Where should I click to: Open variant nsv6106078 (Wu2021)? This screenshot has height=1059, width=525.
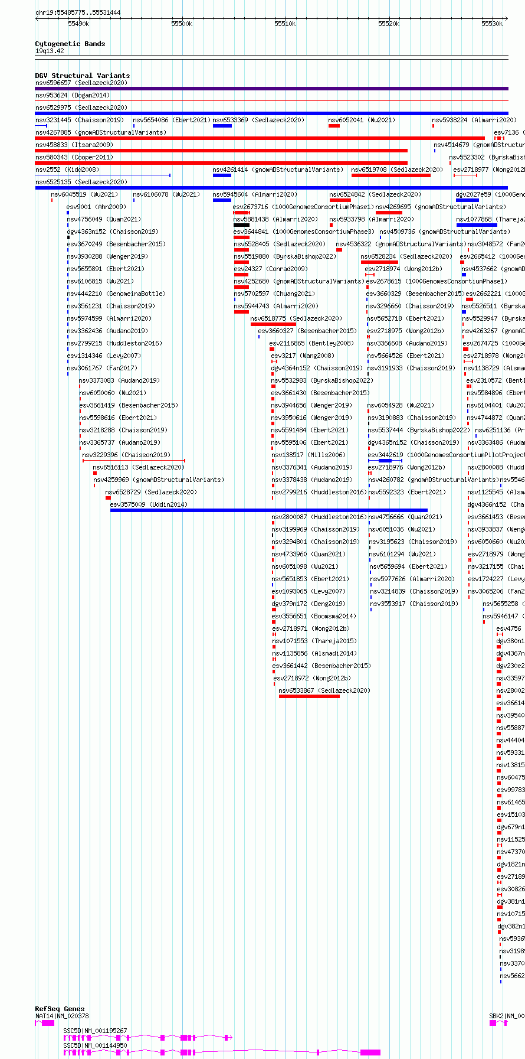[166, 194]
